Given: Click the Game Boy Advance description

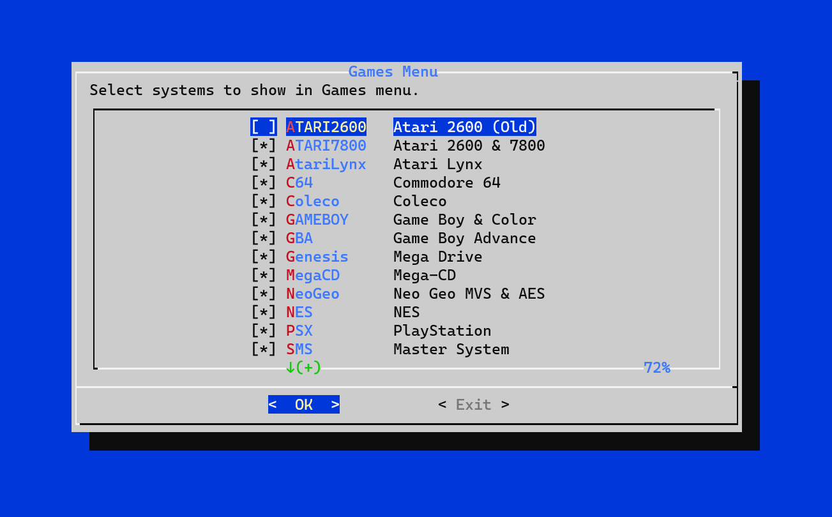Looking at the screenshot, I should (465, 238).
